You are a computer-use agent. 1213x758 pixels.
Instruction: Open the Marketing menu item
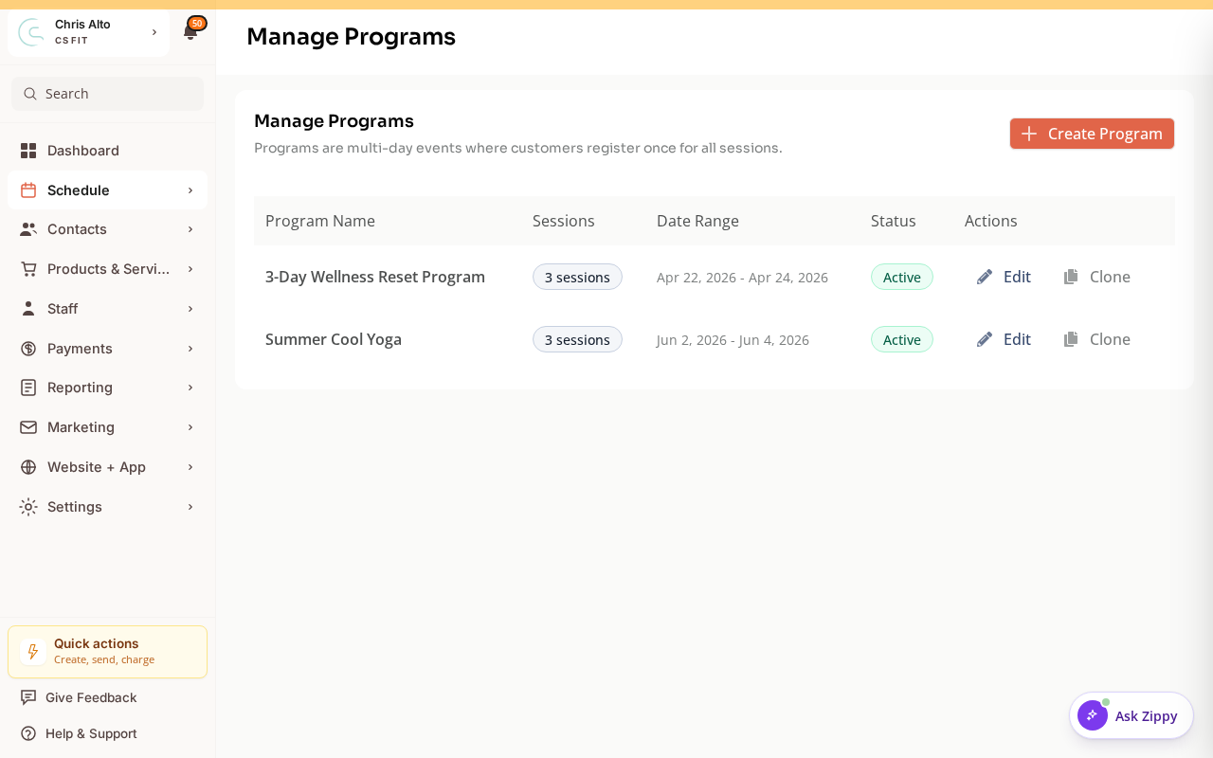point(107,427)
